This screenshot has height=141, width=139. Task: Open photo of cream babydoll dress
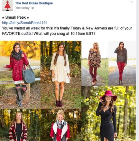pos(61,75)
